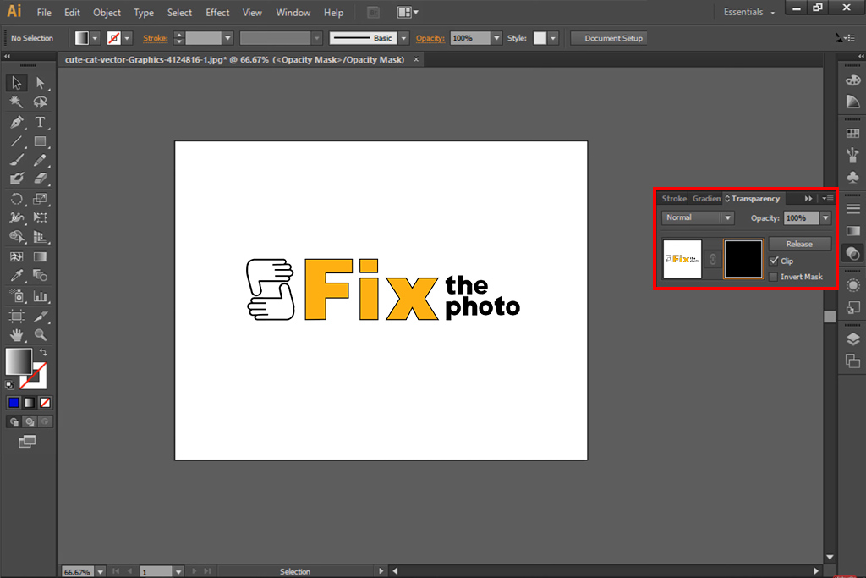This screenshot has width=866, height=578.
Task: Enable the Invert Mask checkbox
Action: (774, 277)
